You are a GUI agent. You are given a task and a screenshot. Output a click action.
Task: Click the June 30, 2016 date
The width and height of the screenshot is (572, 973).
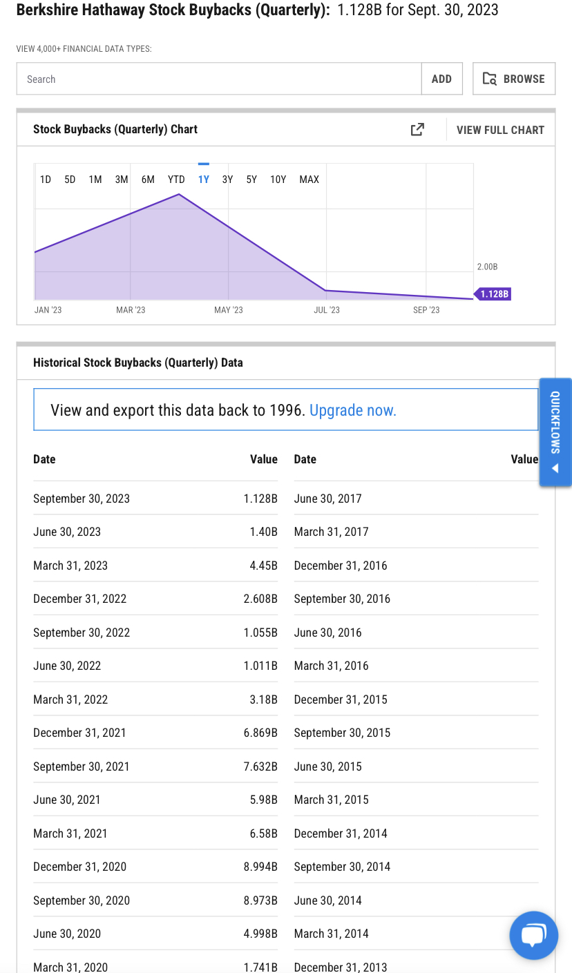click(327, 633)
